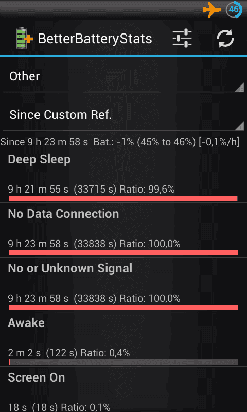Tap the dropdown triangle beside Other

click(239, 87)
